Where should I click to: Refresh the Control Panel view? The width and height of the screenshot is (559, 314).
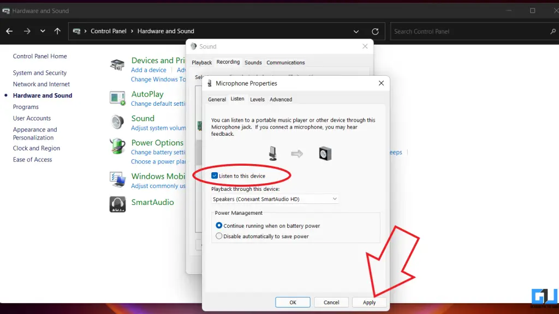[x=375, y=31]
